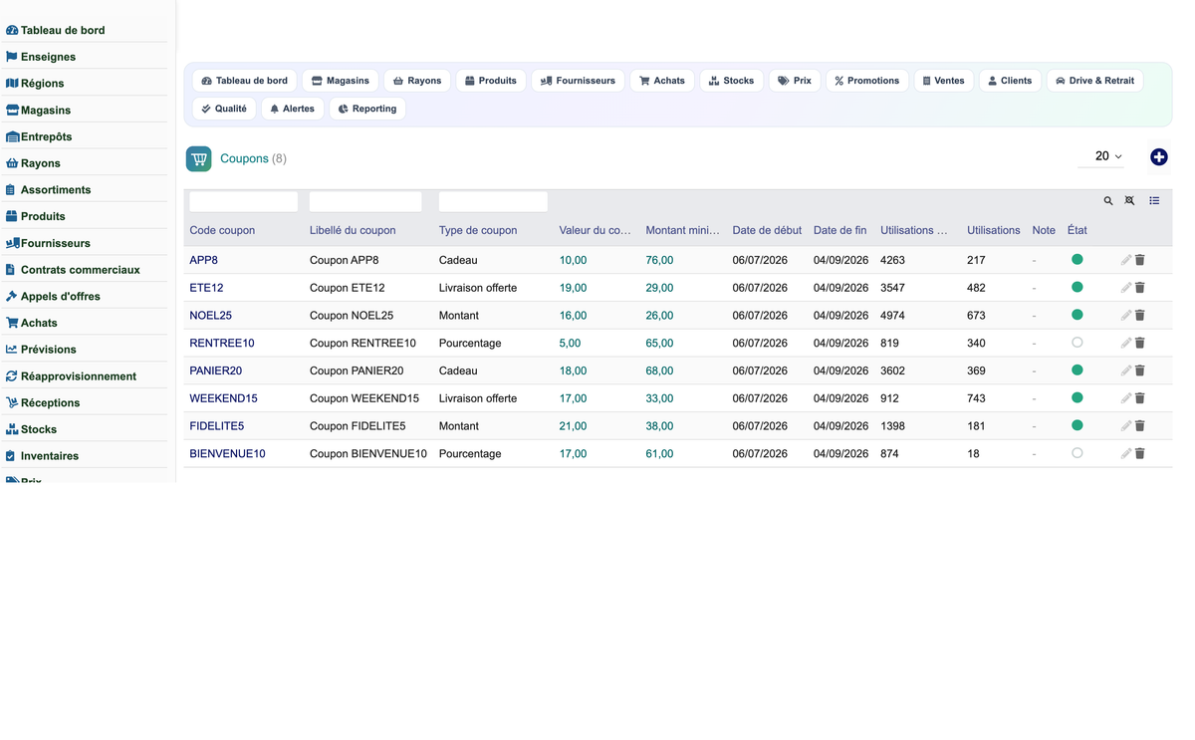This screenshot has width=1195, height=740.
Task: Open Entrepôts in the left sidebar
Action: 46,136
